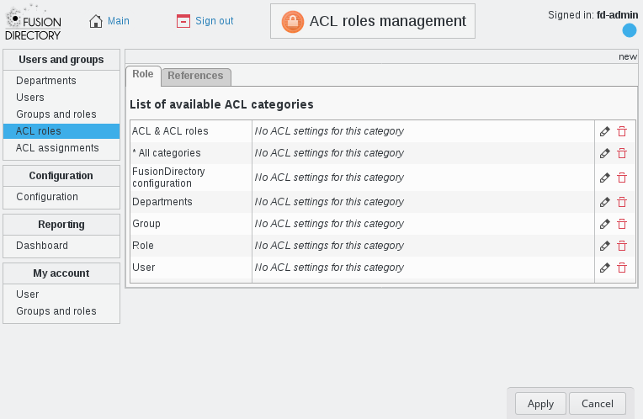Open Groups and roles under Users and groups

point(56,114)
